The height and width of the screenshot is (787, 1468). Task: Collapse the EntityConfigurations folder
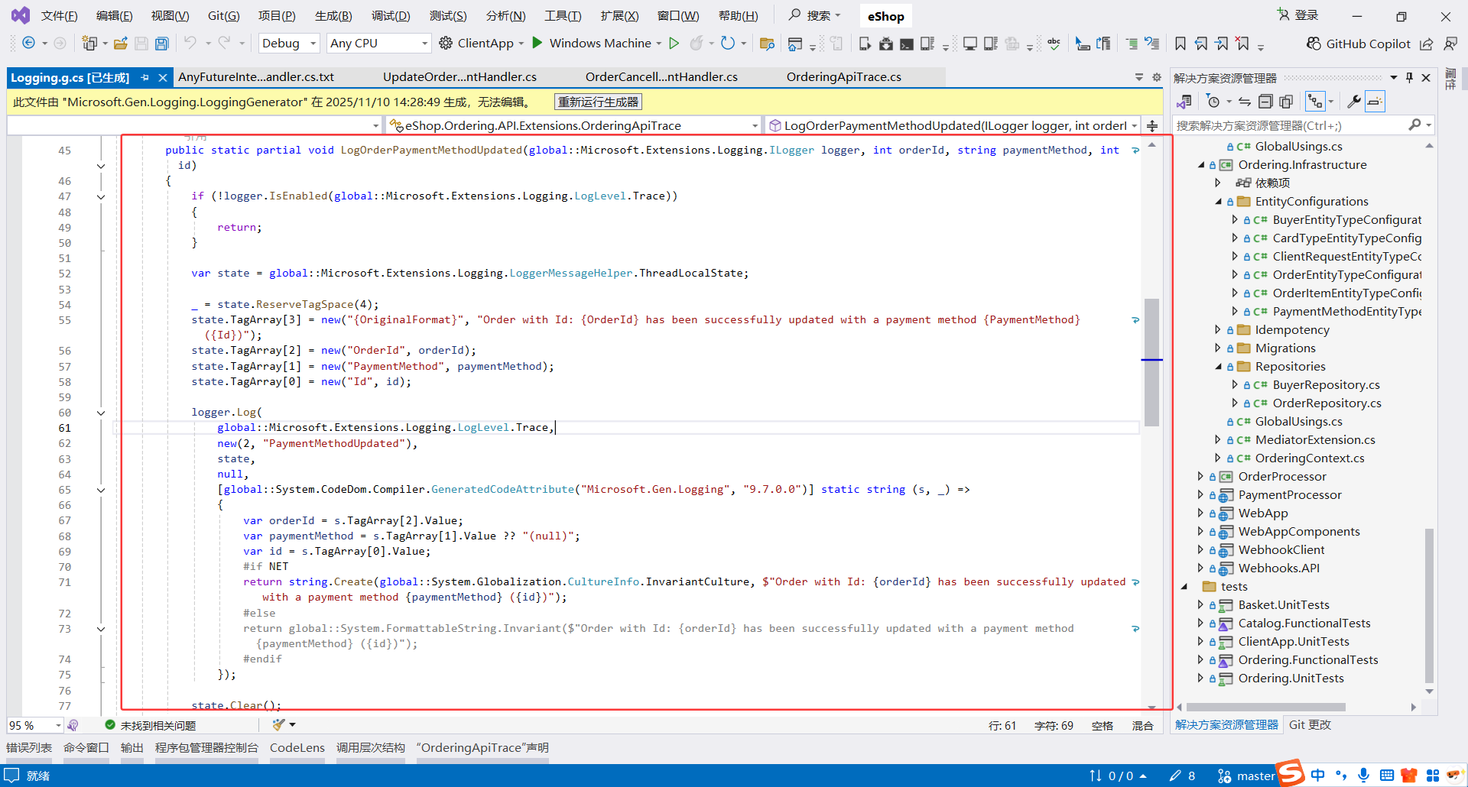[1219, 202]
